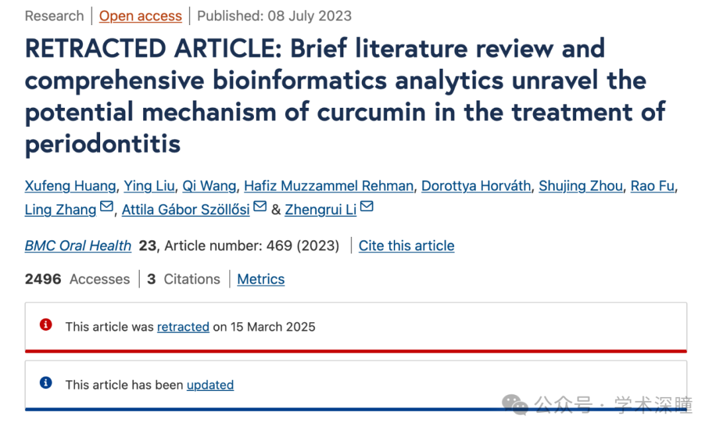Open the article Metrics page

(261, 279)
